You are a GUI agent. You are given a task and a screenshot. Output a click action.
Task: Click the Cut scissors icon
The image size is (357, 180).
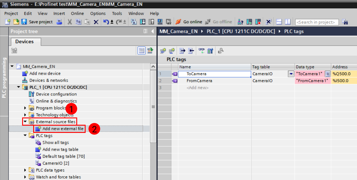pos(70,22)
